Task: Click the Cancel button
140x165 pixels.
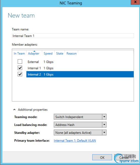Action: point(124,157)
